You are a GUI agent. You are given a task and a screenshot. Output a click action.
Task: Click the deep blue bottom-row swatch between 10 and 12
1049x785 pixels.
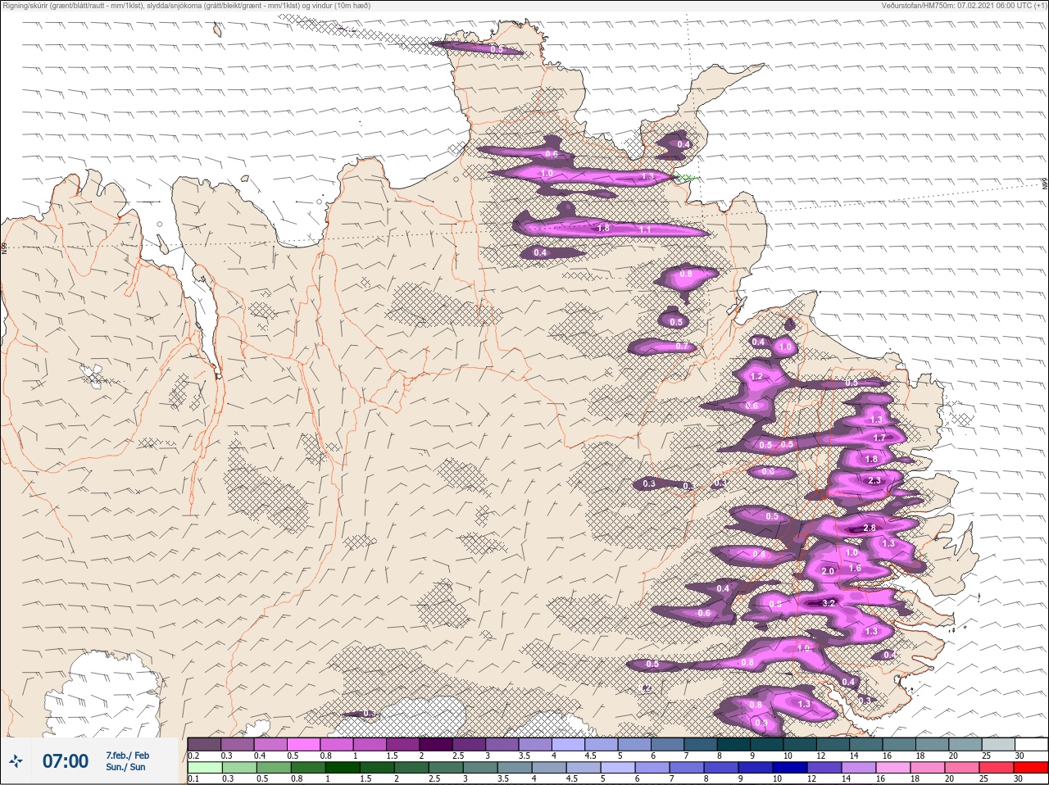coord(791,768)
